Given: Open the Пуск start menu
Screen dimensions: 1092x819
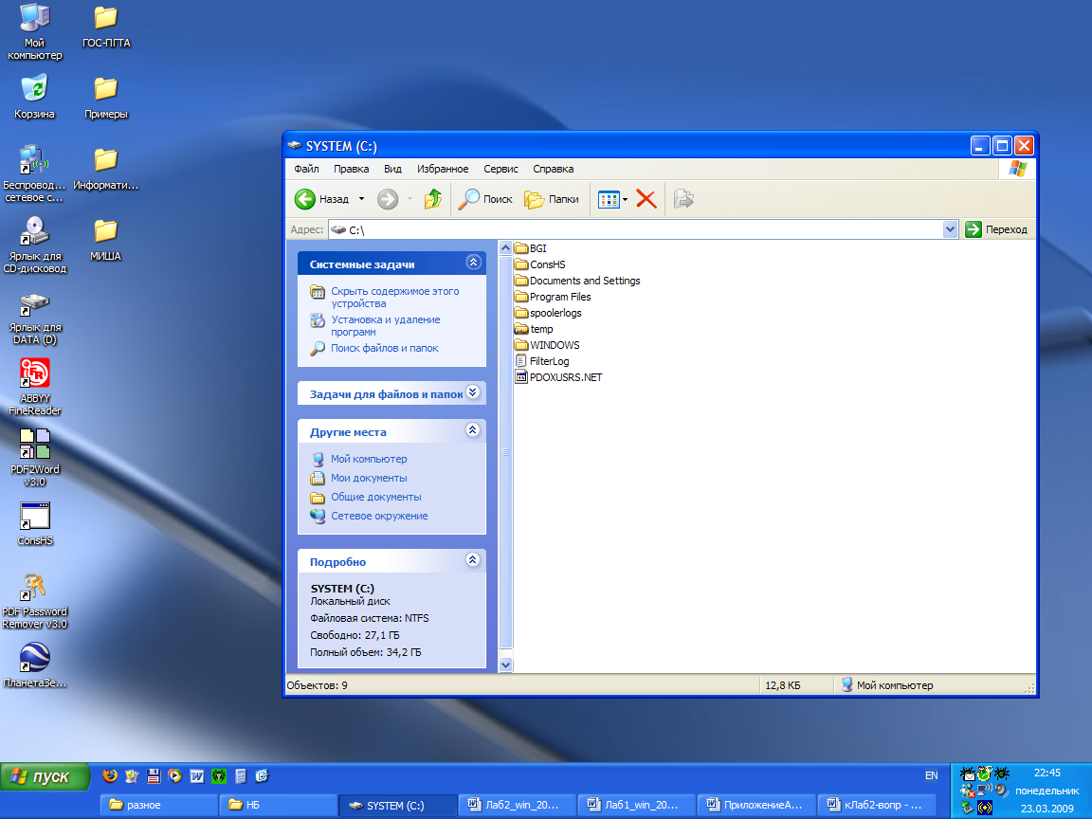Looking at the screenshot, I should point(45,776).
